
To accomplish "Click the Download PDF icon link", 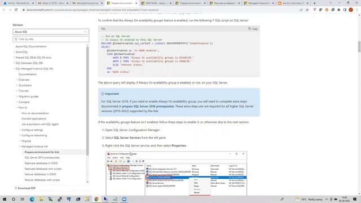I will (25, 188).
